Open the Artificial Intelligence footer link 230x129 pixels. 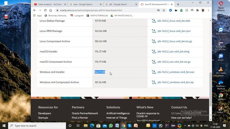tap(118, 113)
